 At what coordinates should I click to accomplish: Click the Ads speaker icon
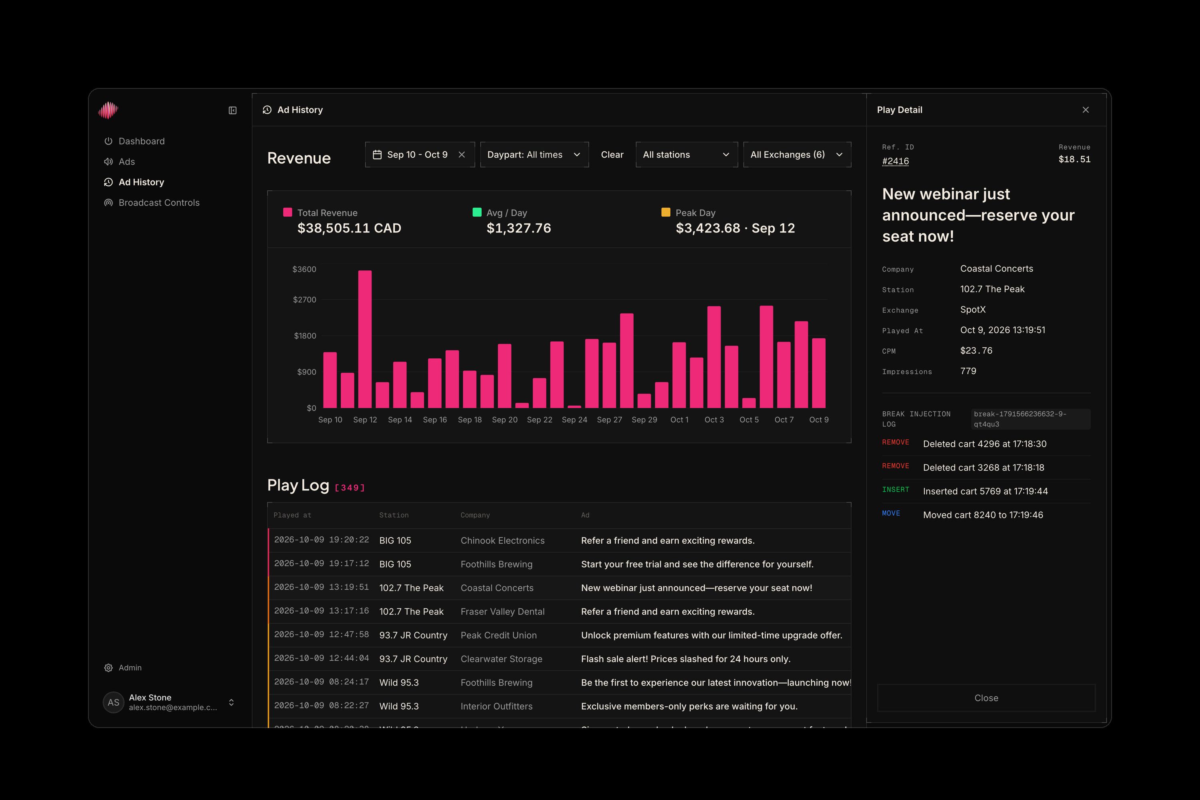coord(108,162)
